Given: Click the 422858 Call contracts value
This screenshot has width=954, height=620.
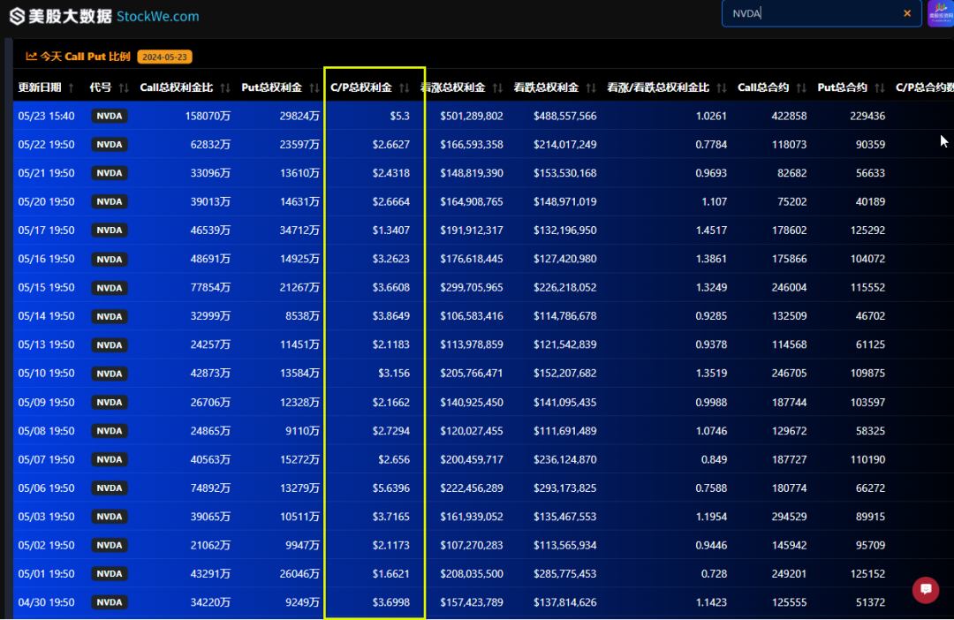Looking at the screenshot, I should 789,116.
